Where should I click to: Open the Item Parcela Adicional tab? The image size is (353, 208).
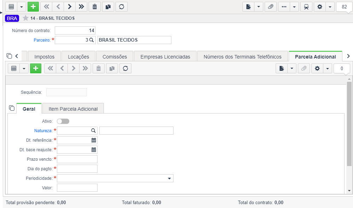(x=73, y=109)
